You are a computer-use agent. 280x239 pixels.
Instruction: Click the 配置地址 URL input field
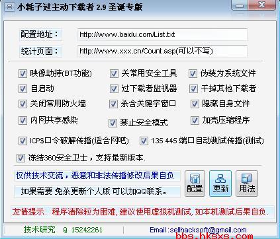coord(162,34)
